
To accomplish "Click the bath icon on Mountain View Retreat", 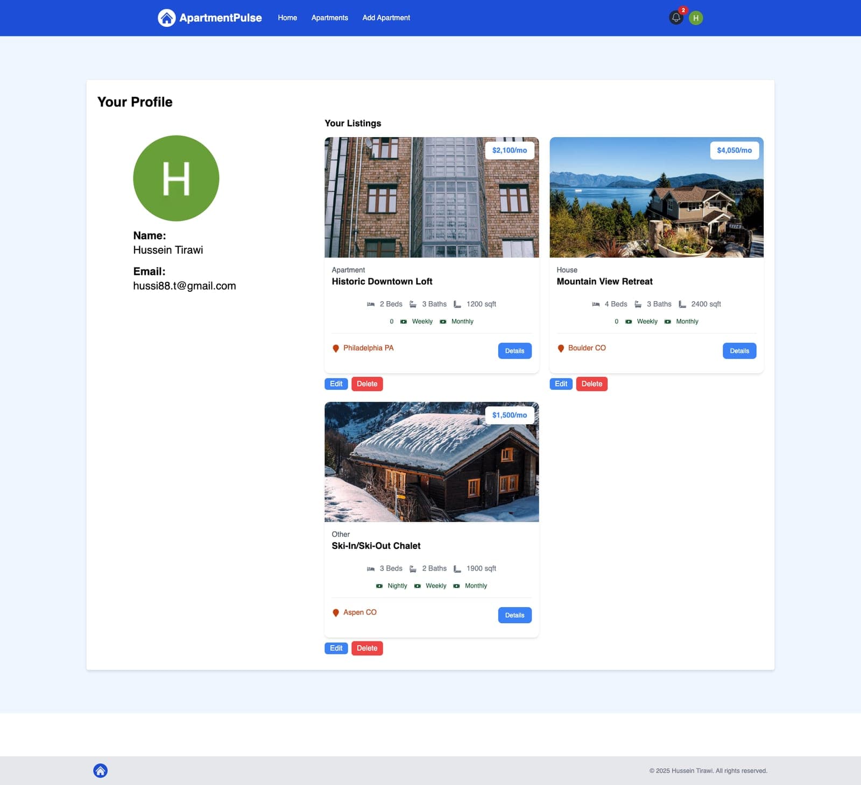I will click(638, 304).
